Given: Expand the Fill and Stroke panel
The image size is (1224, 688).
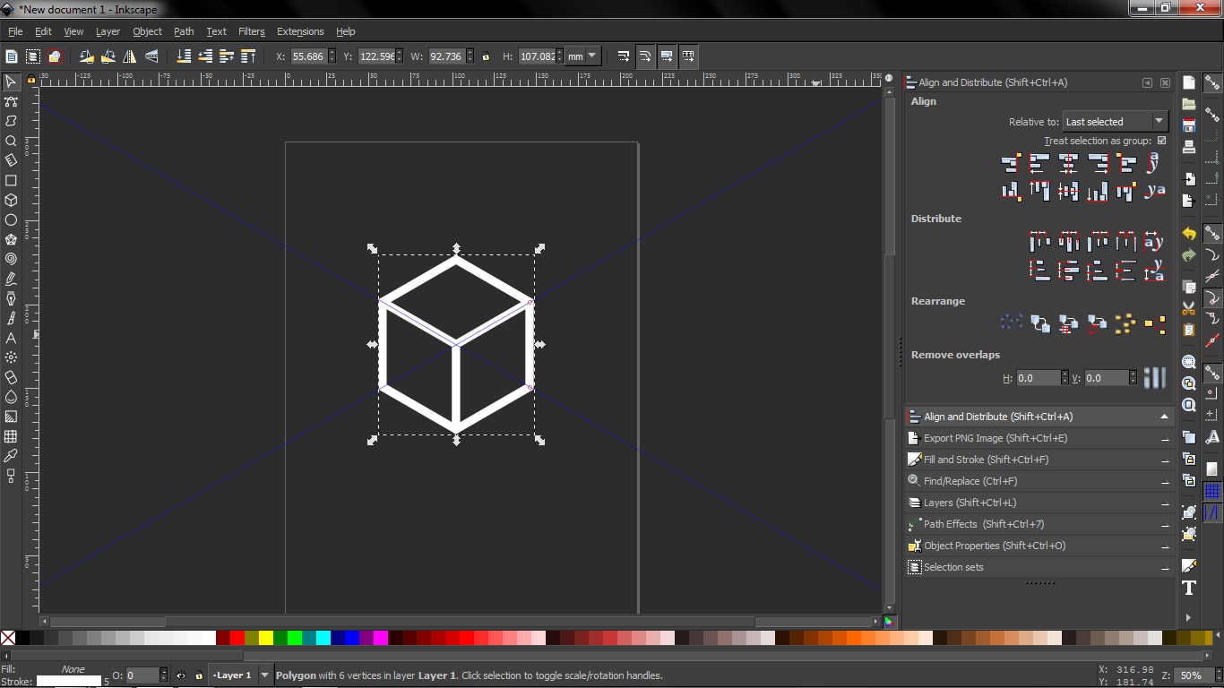Looking at the screenshot, I should coord(1039,460).
